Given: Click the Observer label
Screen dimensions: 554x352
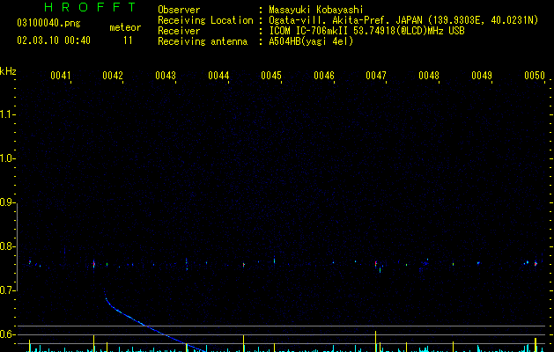Looking at the screenshot, I should tap(179, 10).
